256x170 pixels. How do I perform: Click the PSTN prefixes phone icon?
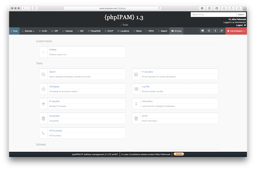click(x=43, y=133)
